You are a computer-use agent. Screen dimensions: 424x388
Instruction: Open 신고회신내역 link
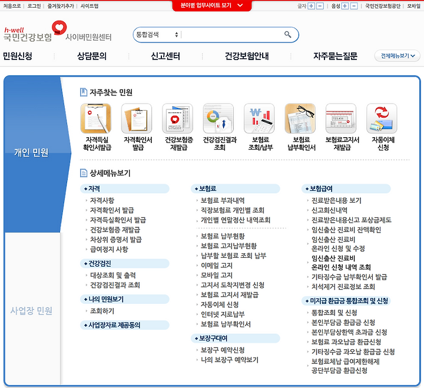(x=329, y=210)
